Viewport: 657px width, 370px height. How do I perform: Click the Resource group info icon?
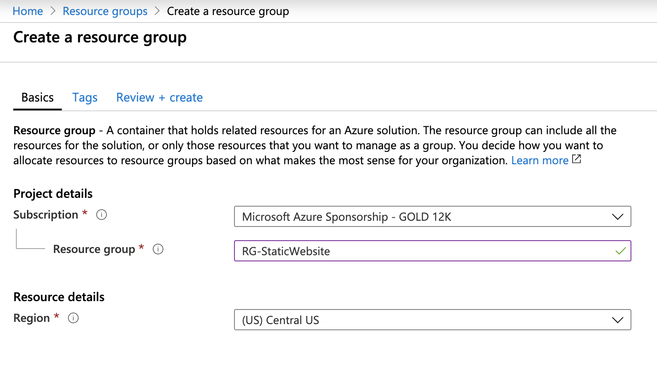click(159, 249)
